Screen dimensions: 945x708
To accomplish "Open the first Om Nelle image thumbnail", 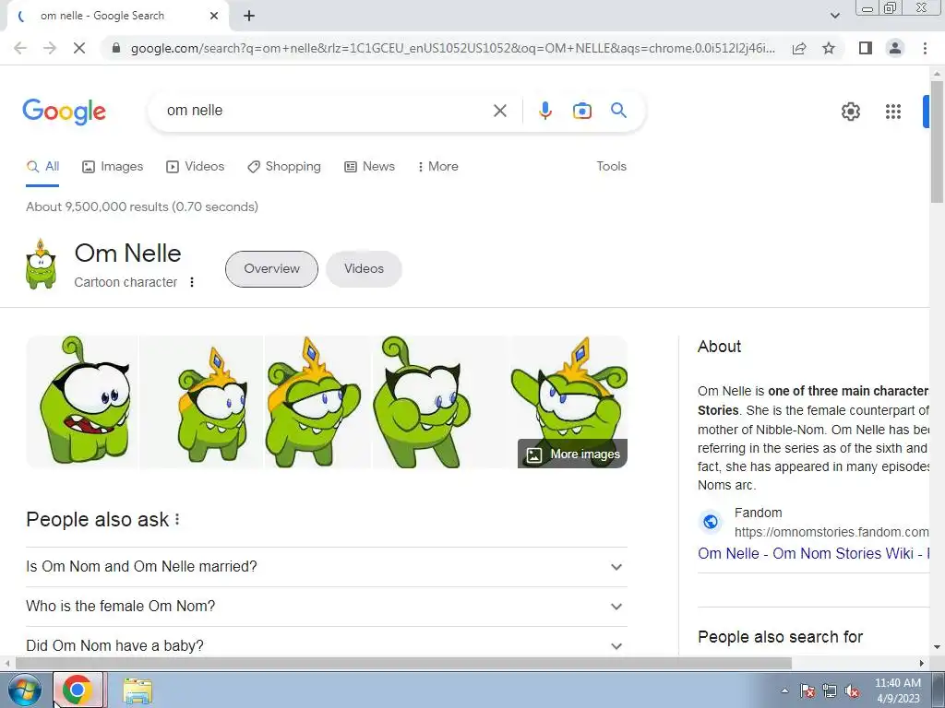I will tap(82, 402).
